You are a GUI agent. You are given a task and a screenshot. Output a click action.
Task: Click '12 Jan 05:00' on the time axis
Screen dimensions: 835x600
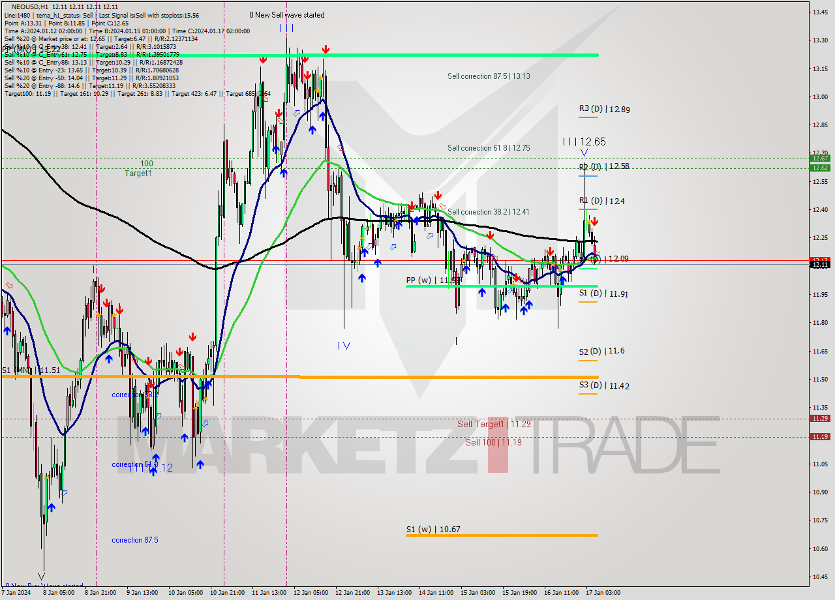coord(311,593)
